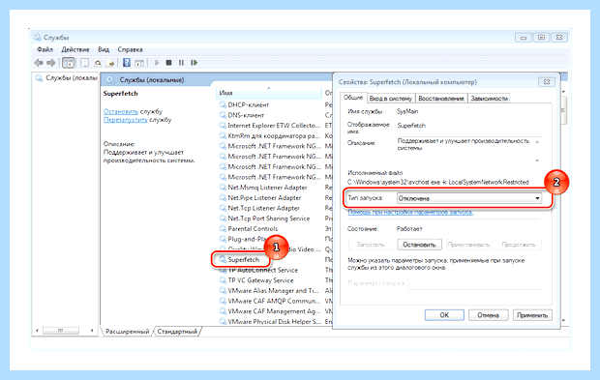Open the Помощь при настройке параметров запуска link

coord(410,212)
